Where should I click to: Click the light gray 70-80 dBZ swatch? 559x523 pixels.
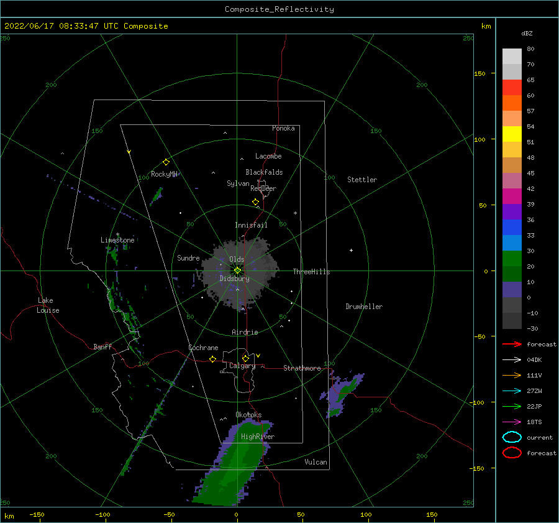point(512,57)
